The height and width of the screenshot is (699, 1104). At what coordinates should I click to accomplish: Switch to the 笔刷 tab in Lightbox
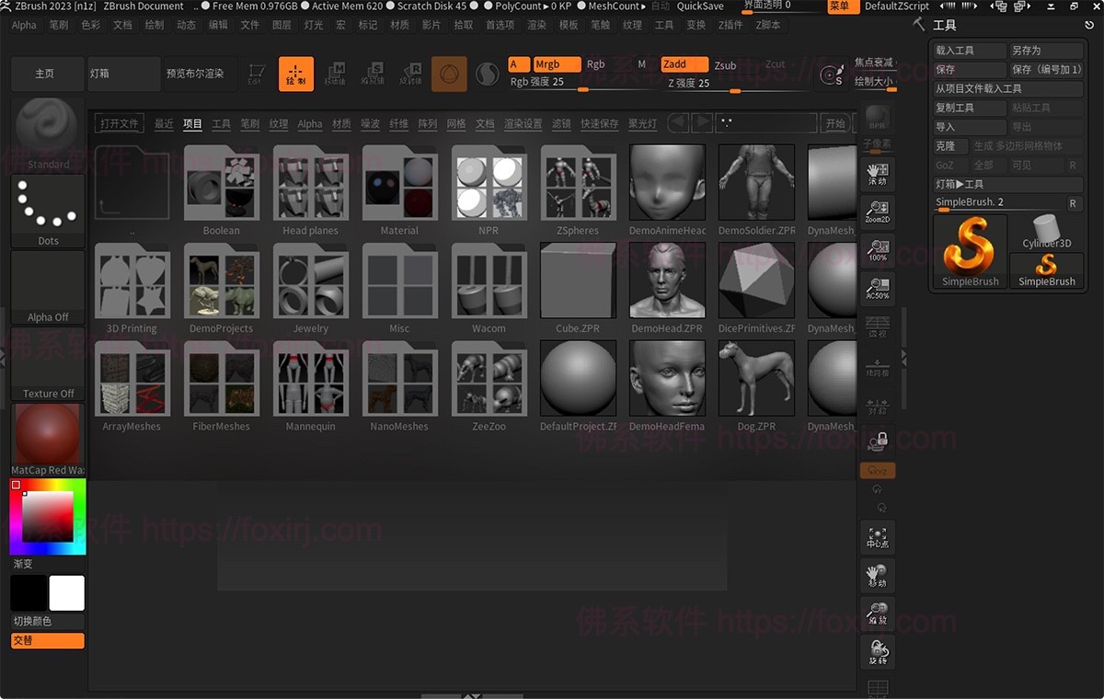[249, 121]
